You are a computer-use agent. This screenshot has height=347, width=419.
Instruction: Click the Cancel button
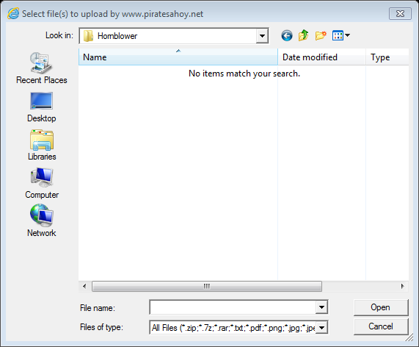tap(381, 326)
